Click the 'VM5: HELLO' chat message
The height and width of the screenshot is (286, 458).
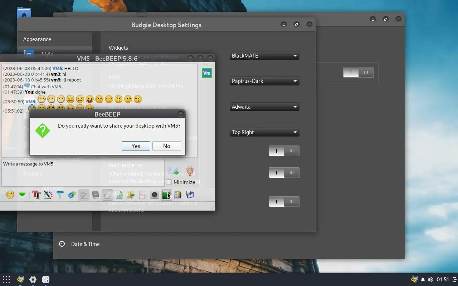[x=41, y=68]
